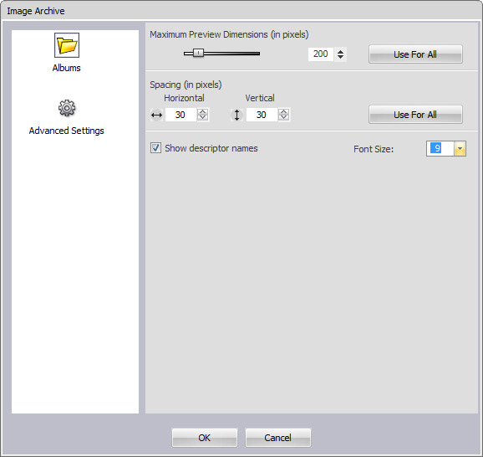Focus the preview dimensions 200 field
This screenshot has width=483, height=457.
coord(321,54)
